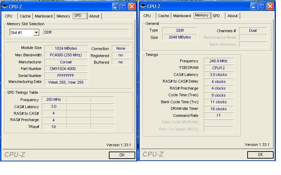Click CAS# Latency value 3.0 clocks
The height and width of the screenshot is (175, 281).
(218, 75)
